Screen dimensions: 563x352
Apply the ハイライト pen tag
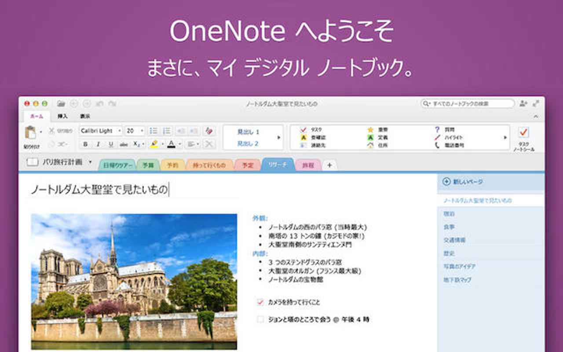pos(448,137)
